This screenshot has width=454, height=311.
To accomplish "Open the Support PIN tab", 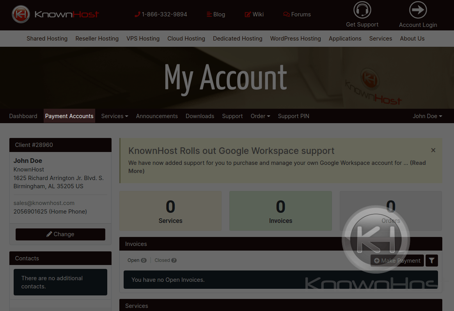I will tap(294, 116).
